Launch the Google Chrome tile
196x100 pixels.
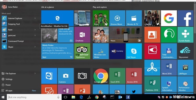pos(101,76)
